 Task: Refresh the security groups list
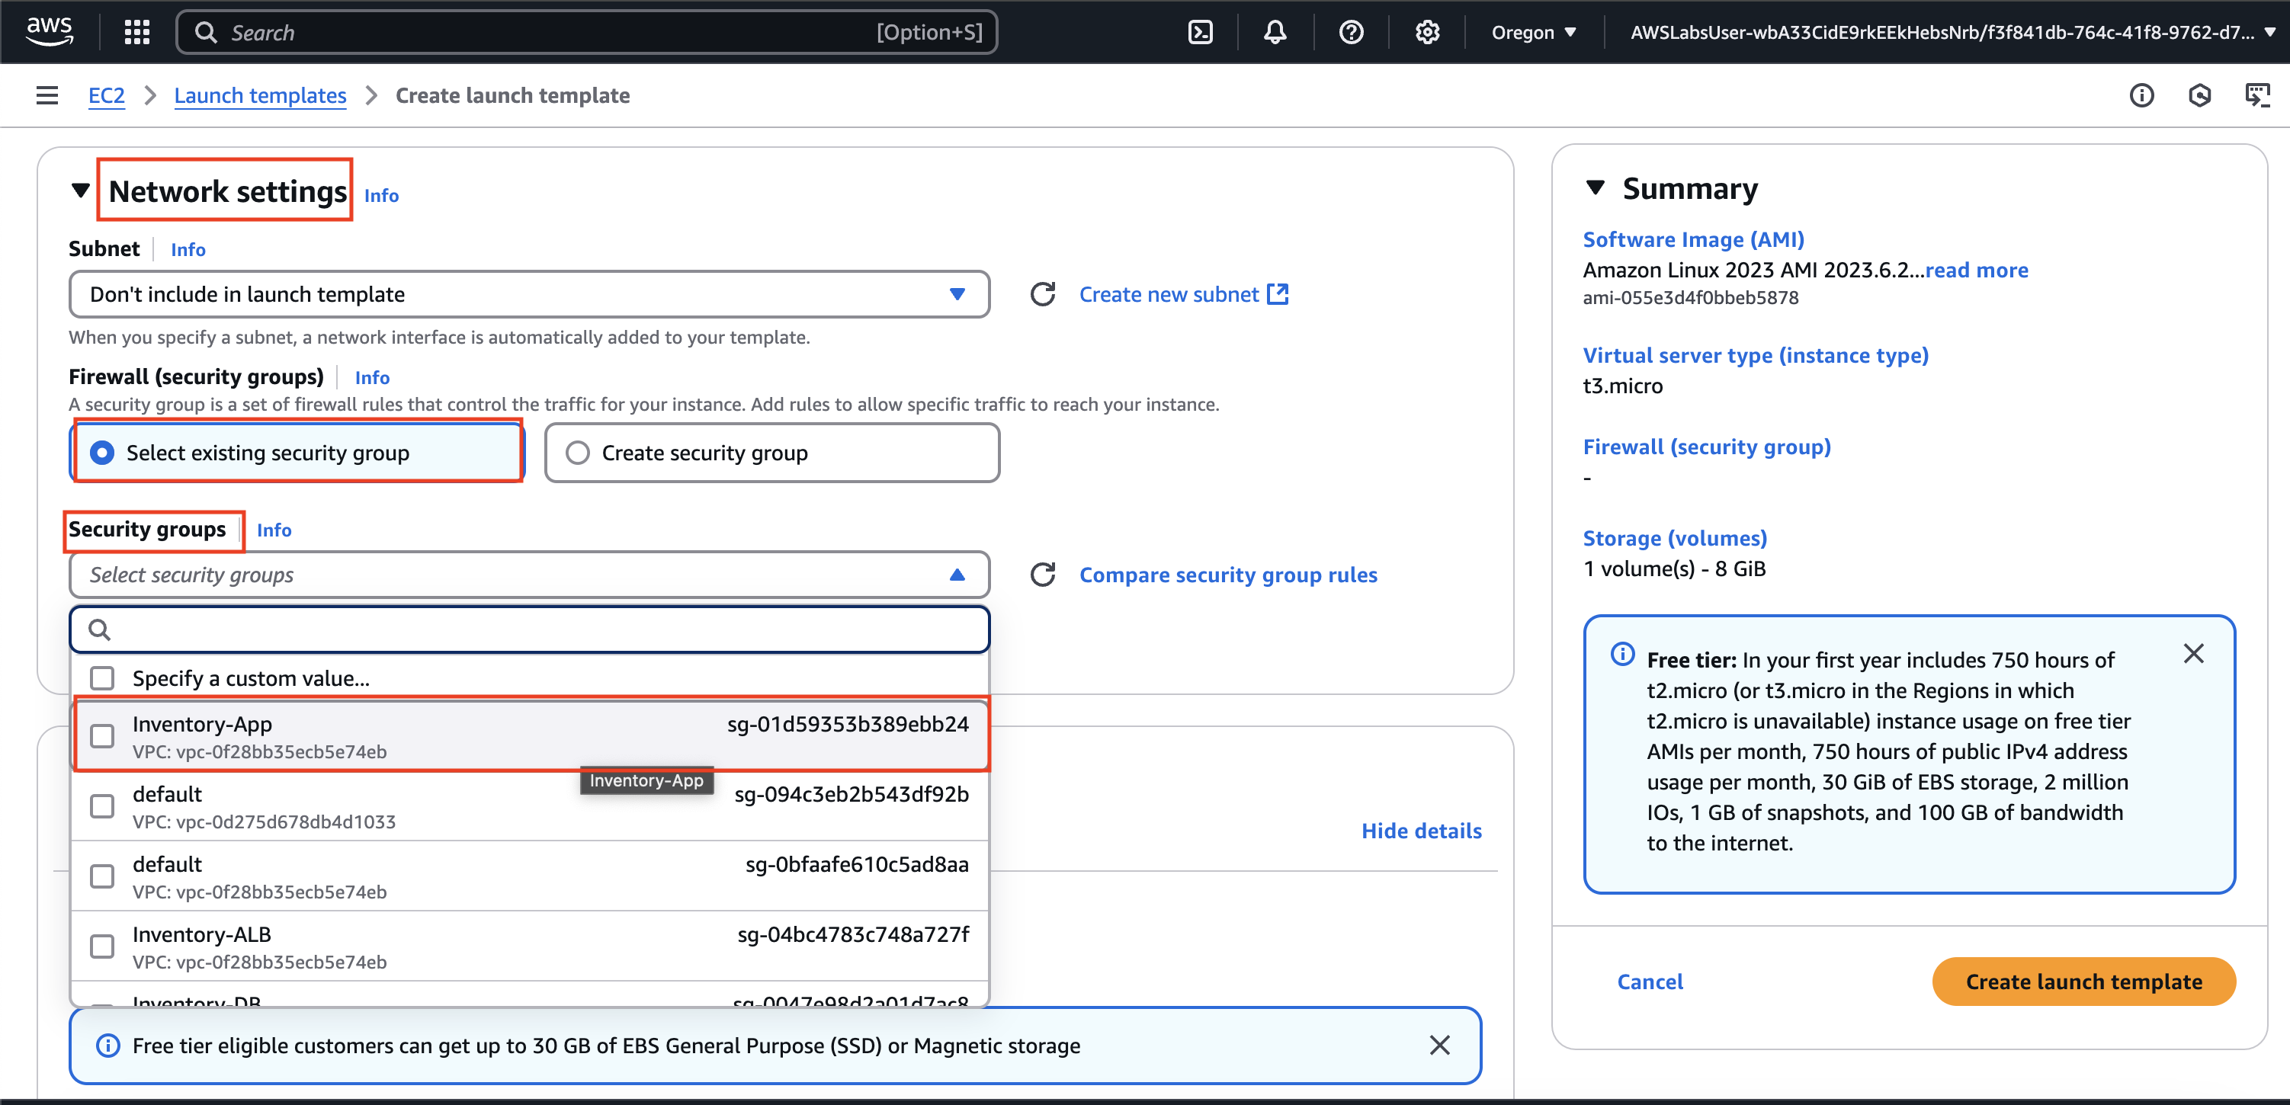(x=1043, y=575)
